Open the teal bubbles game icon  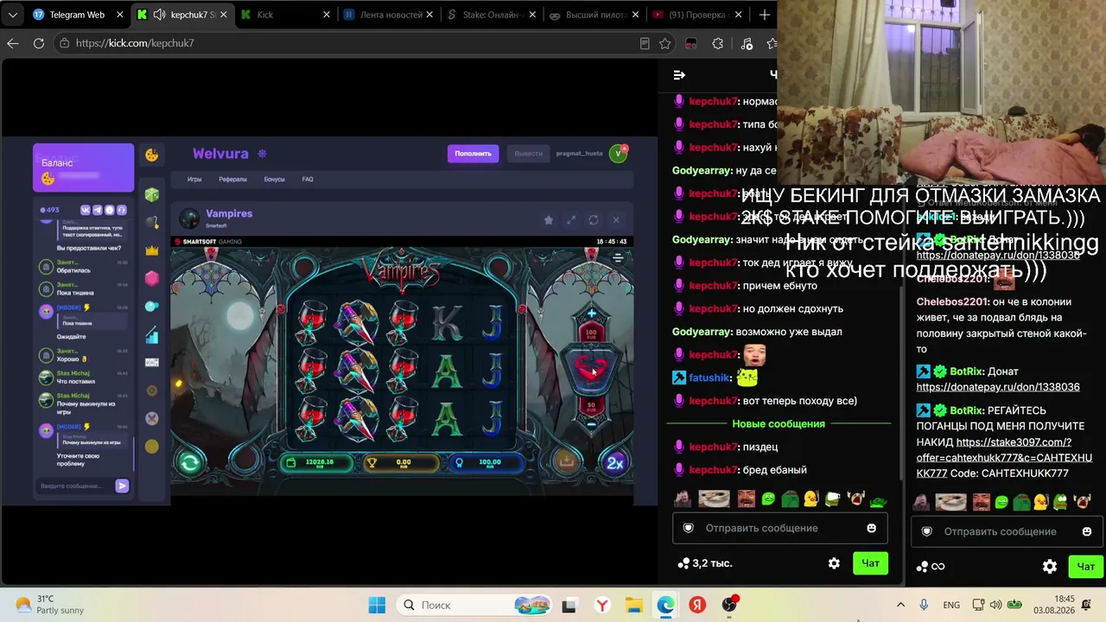coord(152,306)
